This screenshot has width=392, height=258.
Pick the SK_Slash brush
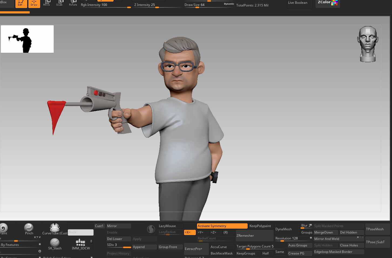[x=55, y=243]
